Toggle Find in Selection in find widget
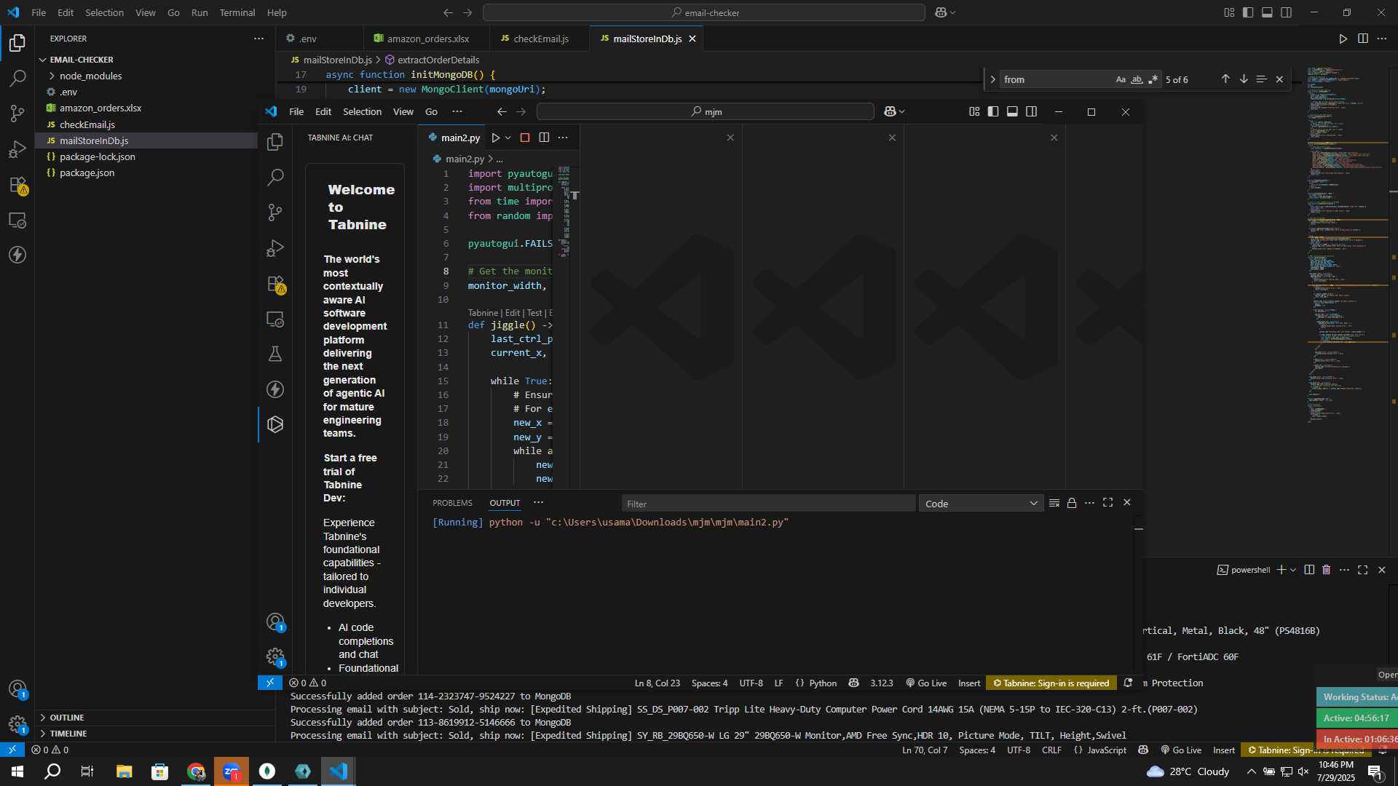The height and width of the screenshot is (786, 1398). (1262, 79)
